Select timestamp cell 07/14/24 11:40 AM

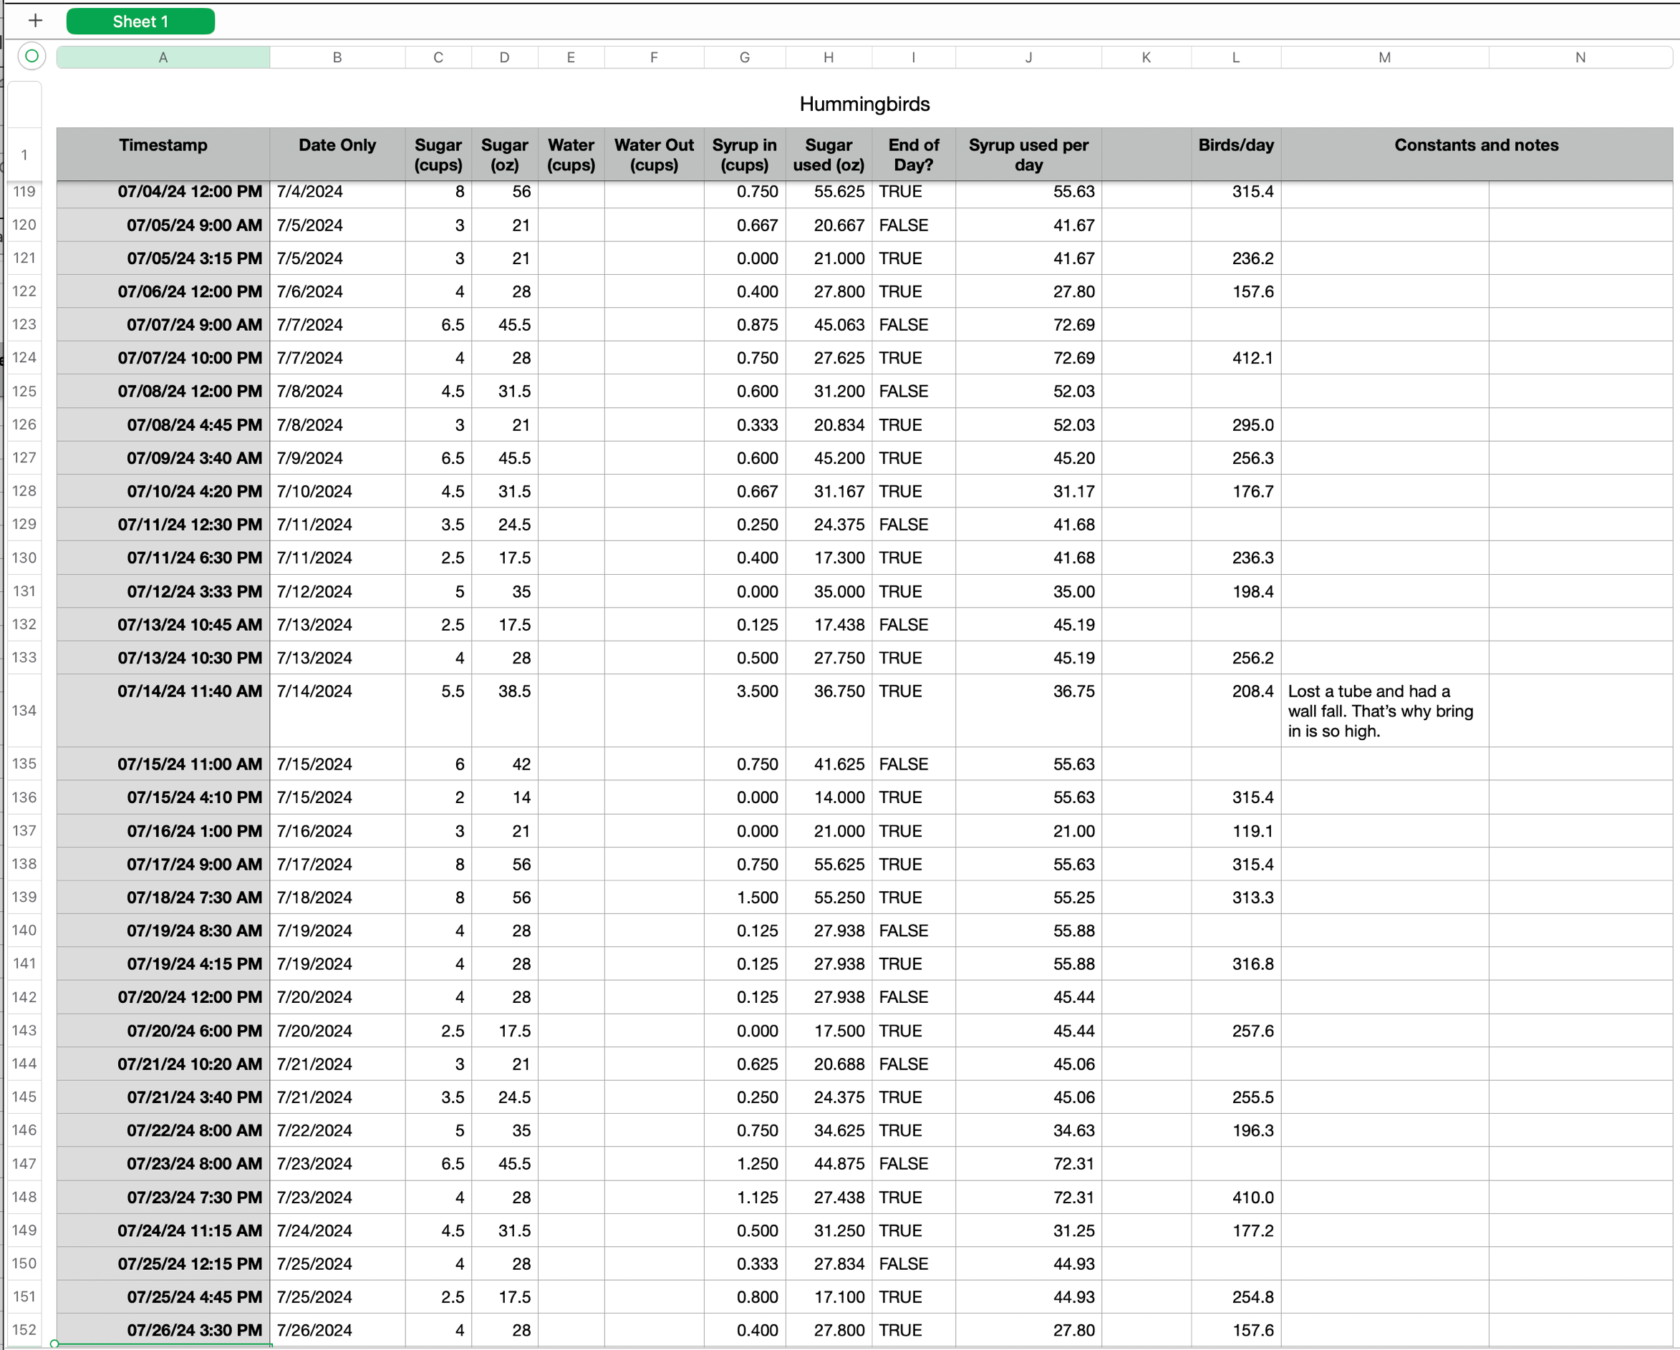(x=189, y=691)
